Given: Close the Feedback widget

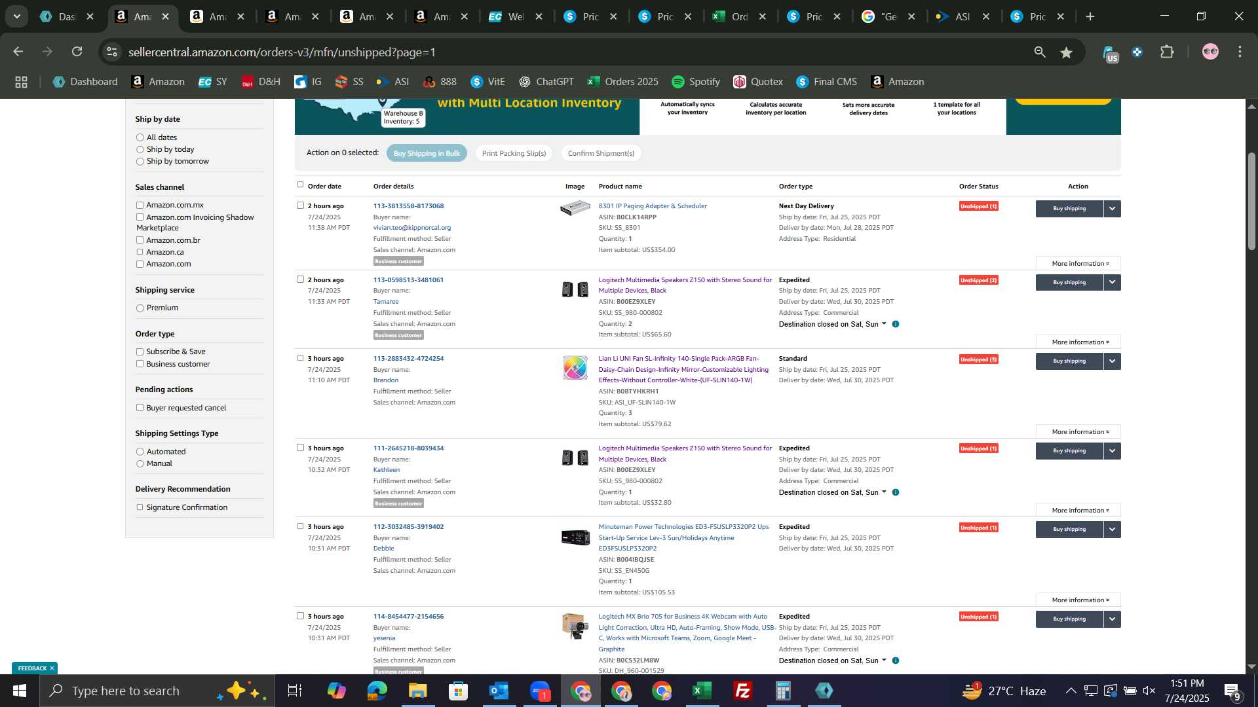Looking at the screenshot, I should (x=52, y=668).
